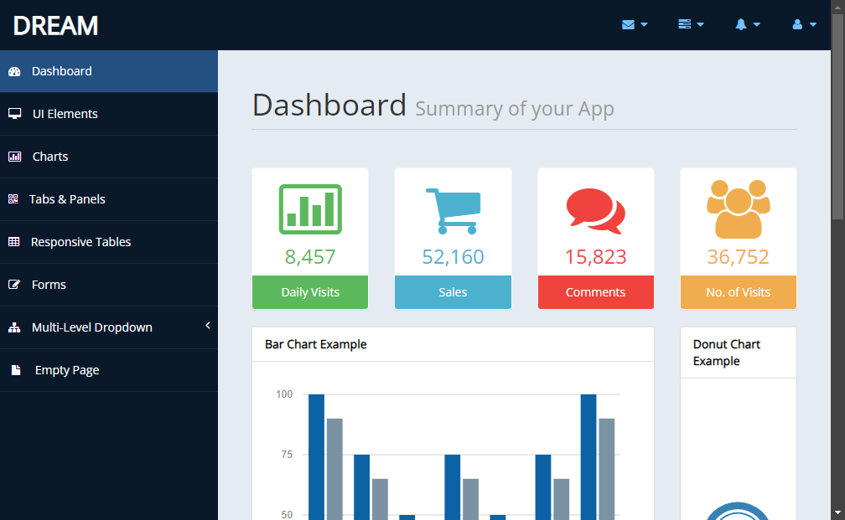Click the 52,160 value
Screen dimensions: 845x520
(454, 257)
